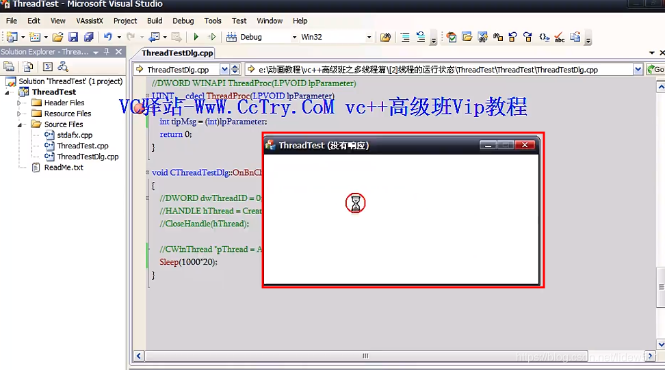The image size is (665, 370).
Task: Click VAssistX Find Symbol icon
Action: 482,37
